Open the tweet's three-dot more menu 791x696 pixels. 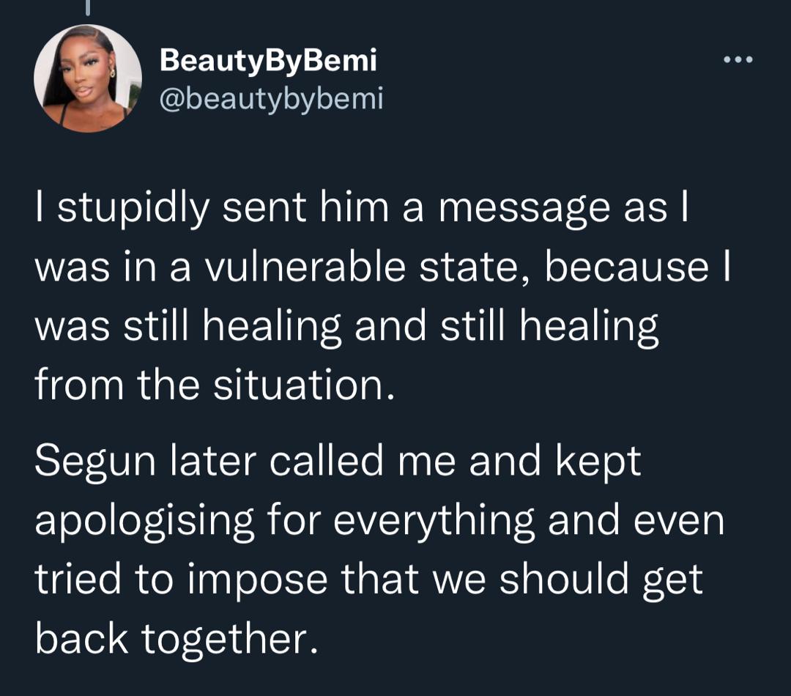click(x=738, y=60)
